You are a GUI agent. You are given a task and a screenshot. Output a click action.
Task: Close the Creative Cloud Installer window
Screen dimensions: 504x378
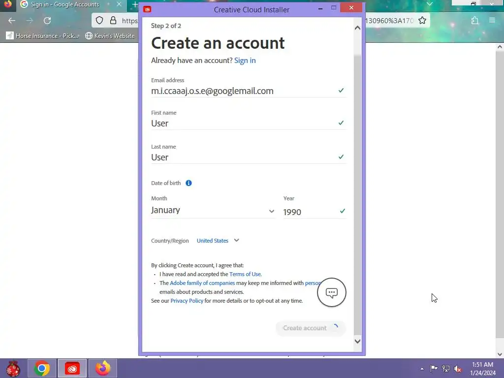pyautogui.click(x=351, y=7)
